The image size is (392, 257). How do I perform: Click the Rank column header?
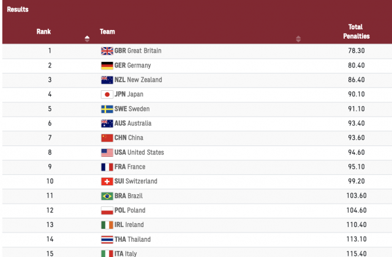coord(43,31)
